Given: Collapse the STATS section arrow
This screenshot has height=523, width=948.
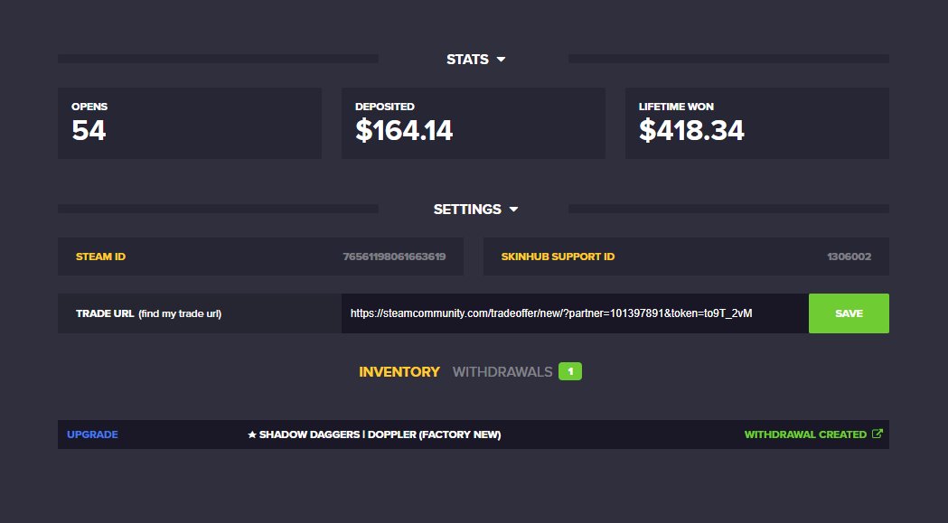Looking at the screenshot, I should (x=501, y=60).
